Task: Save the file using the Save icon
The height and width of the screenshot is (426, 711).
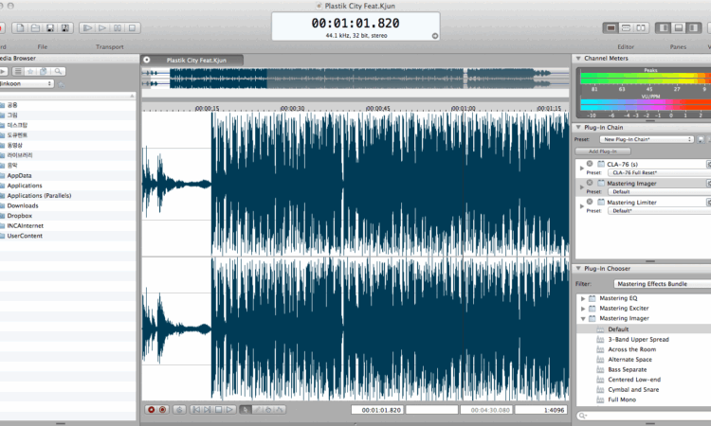Action: click(50, 28)
